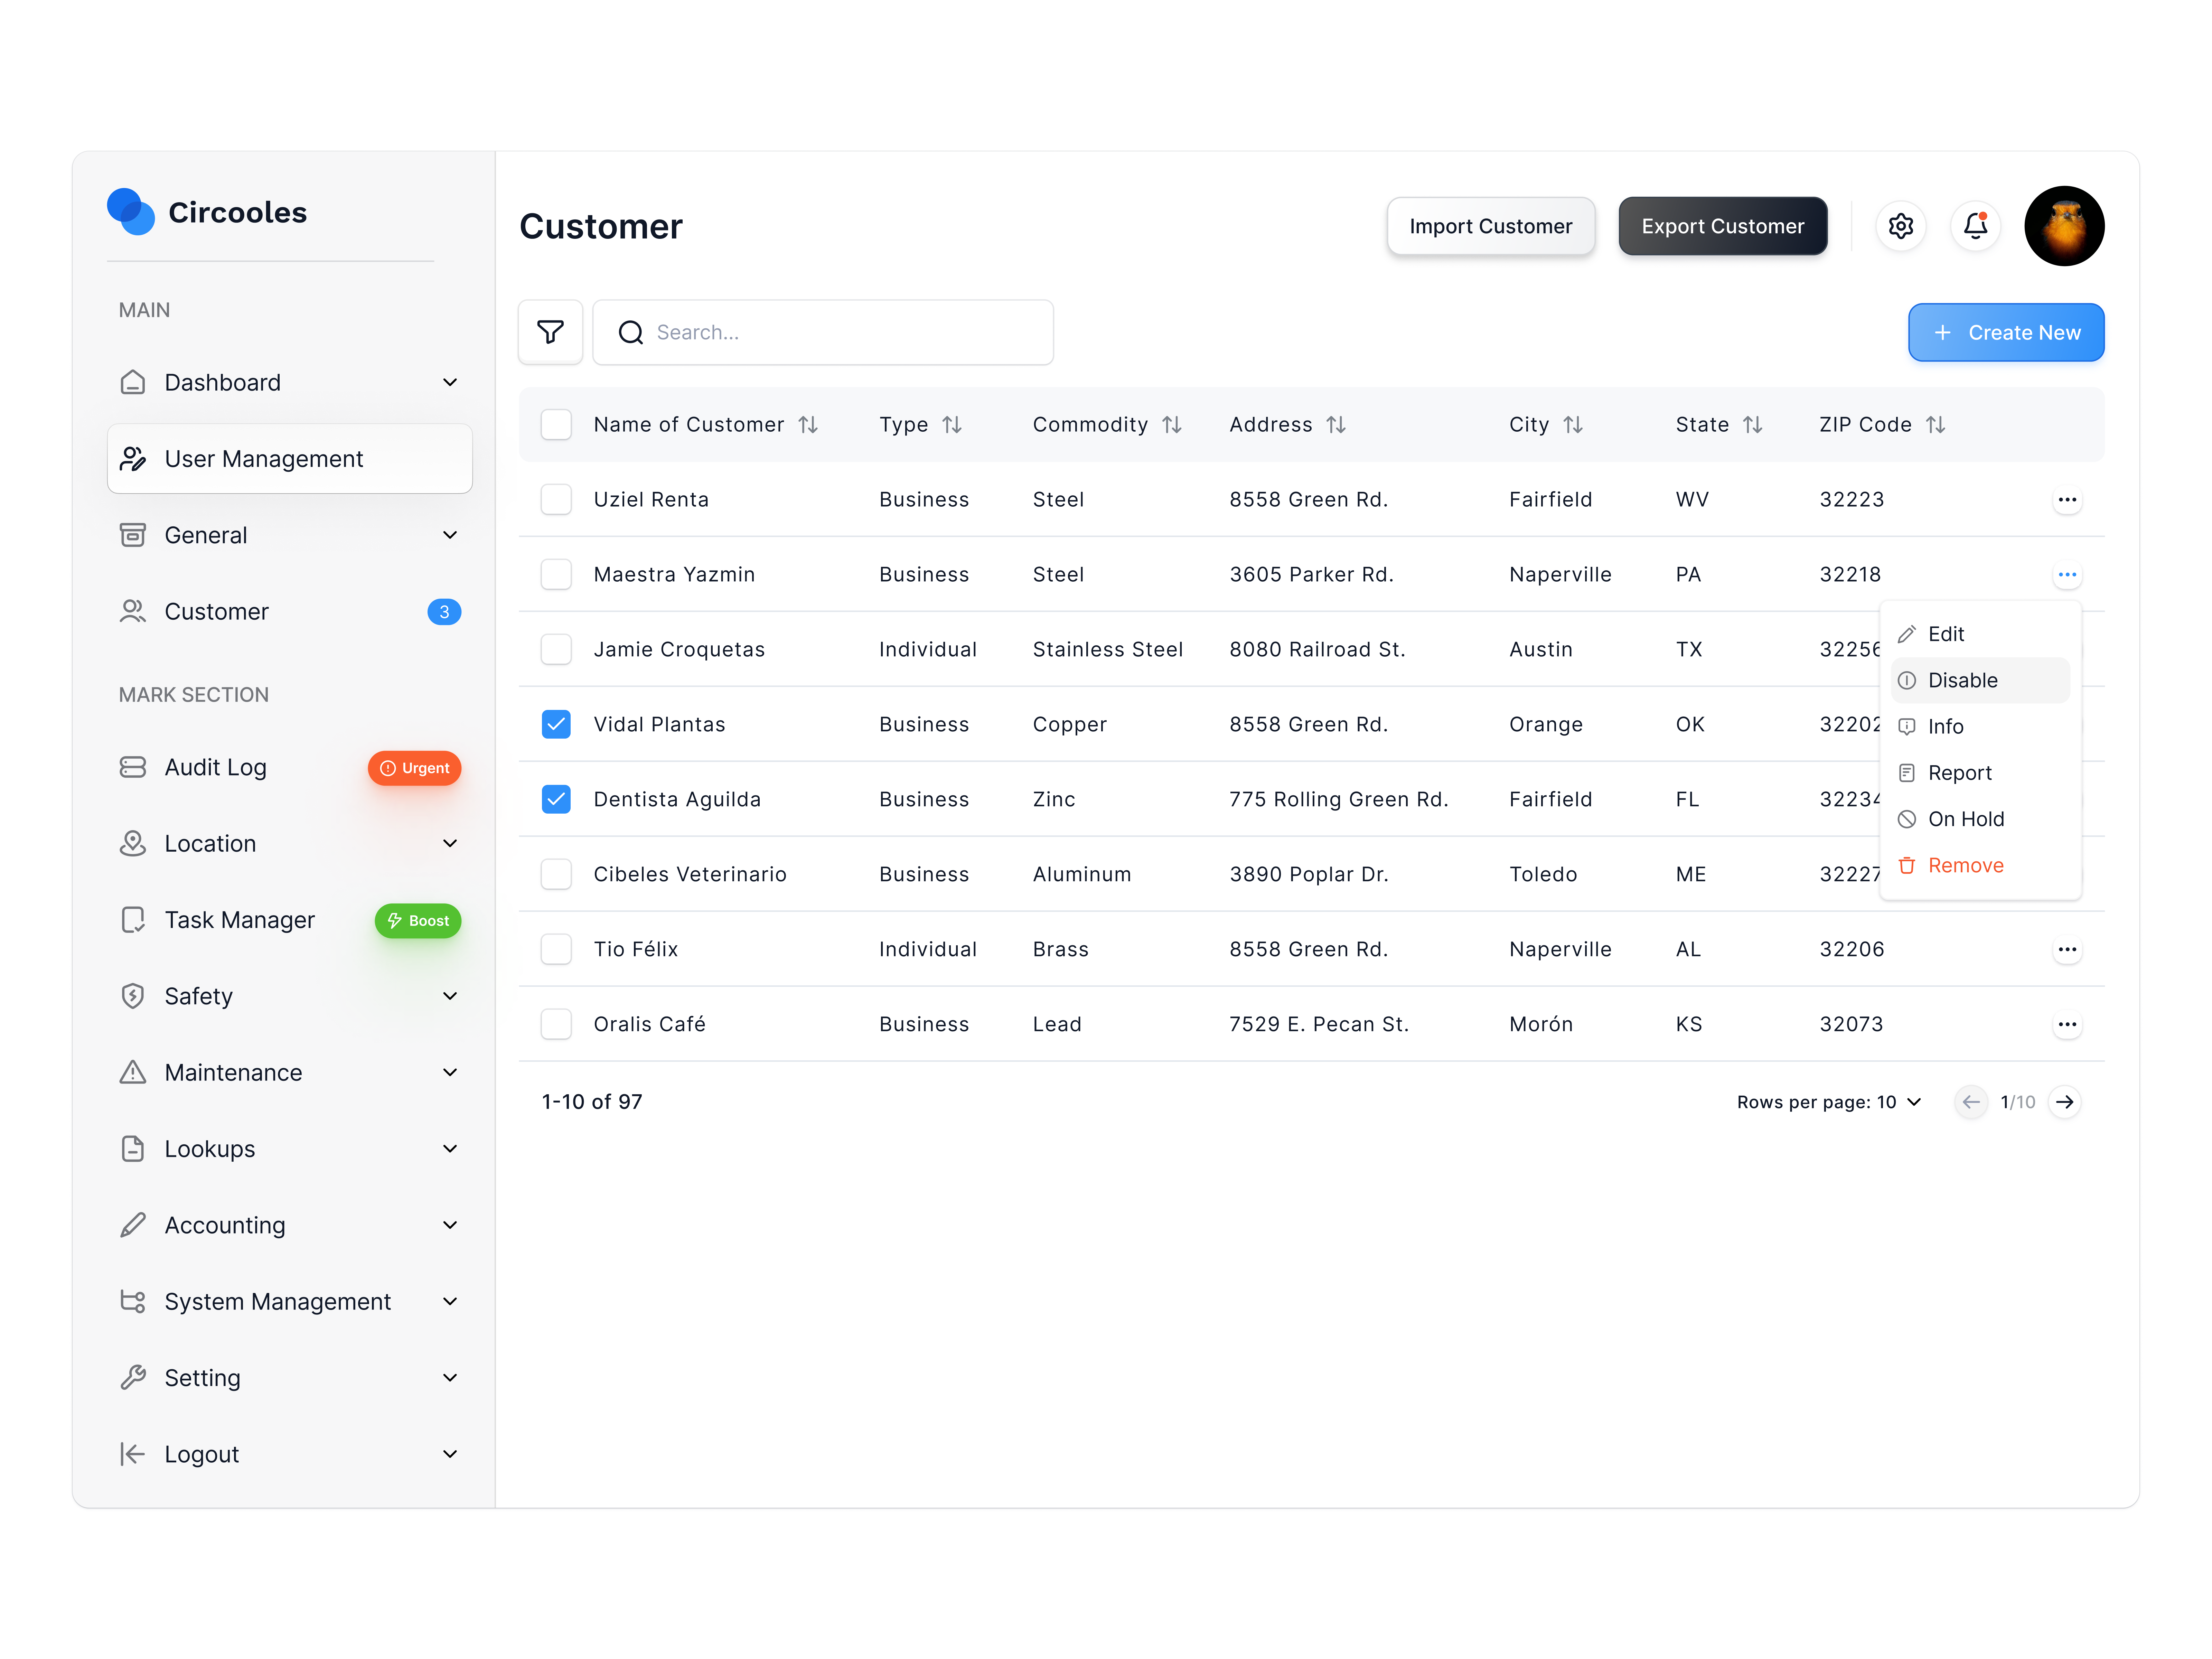Click the Export Customer button
This screenshot has height=1659, width=2212.
[1722, 226]
